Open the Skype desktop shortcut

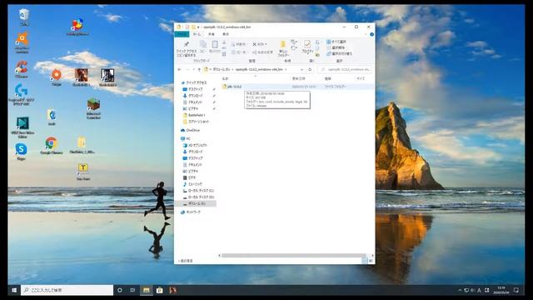21,152
